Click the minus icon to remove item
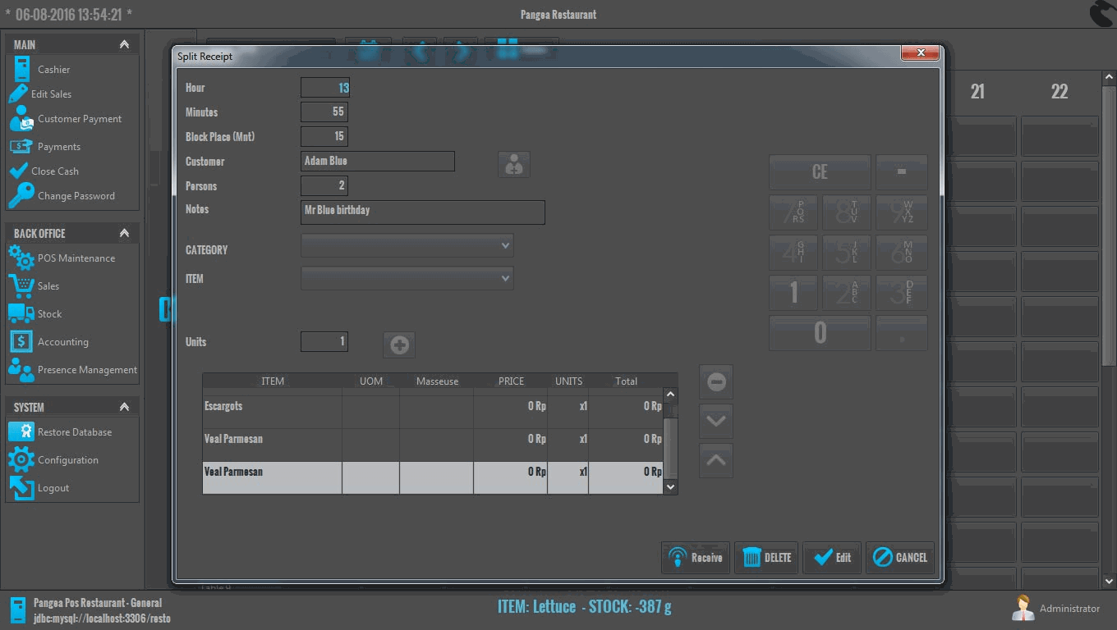The width and height of the screenshot is (1117, 630). (716, 382)
